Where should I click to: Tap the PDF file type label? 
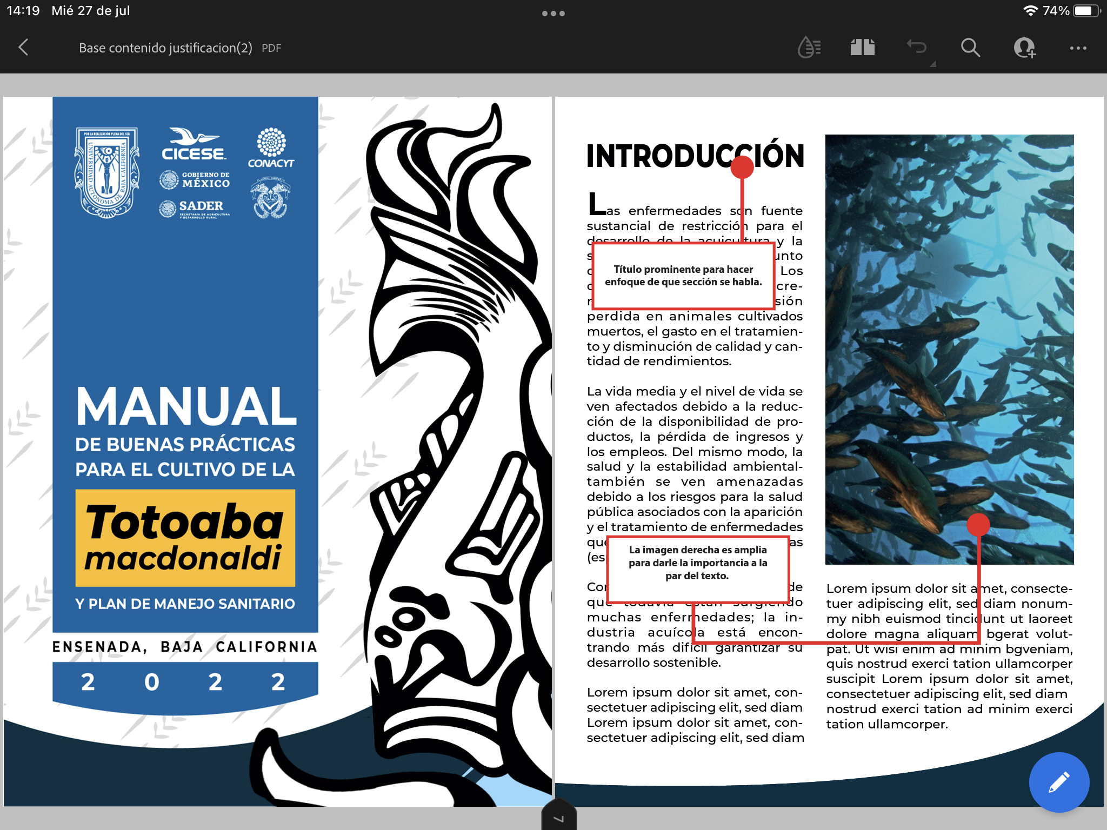click(271, 48)
